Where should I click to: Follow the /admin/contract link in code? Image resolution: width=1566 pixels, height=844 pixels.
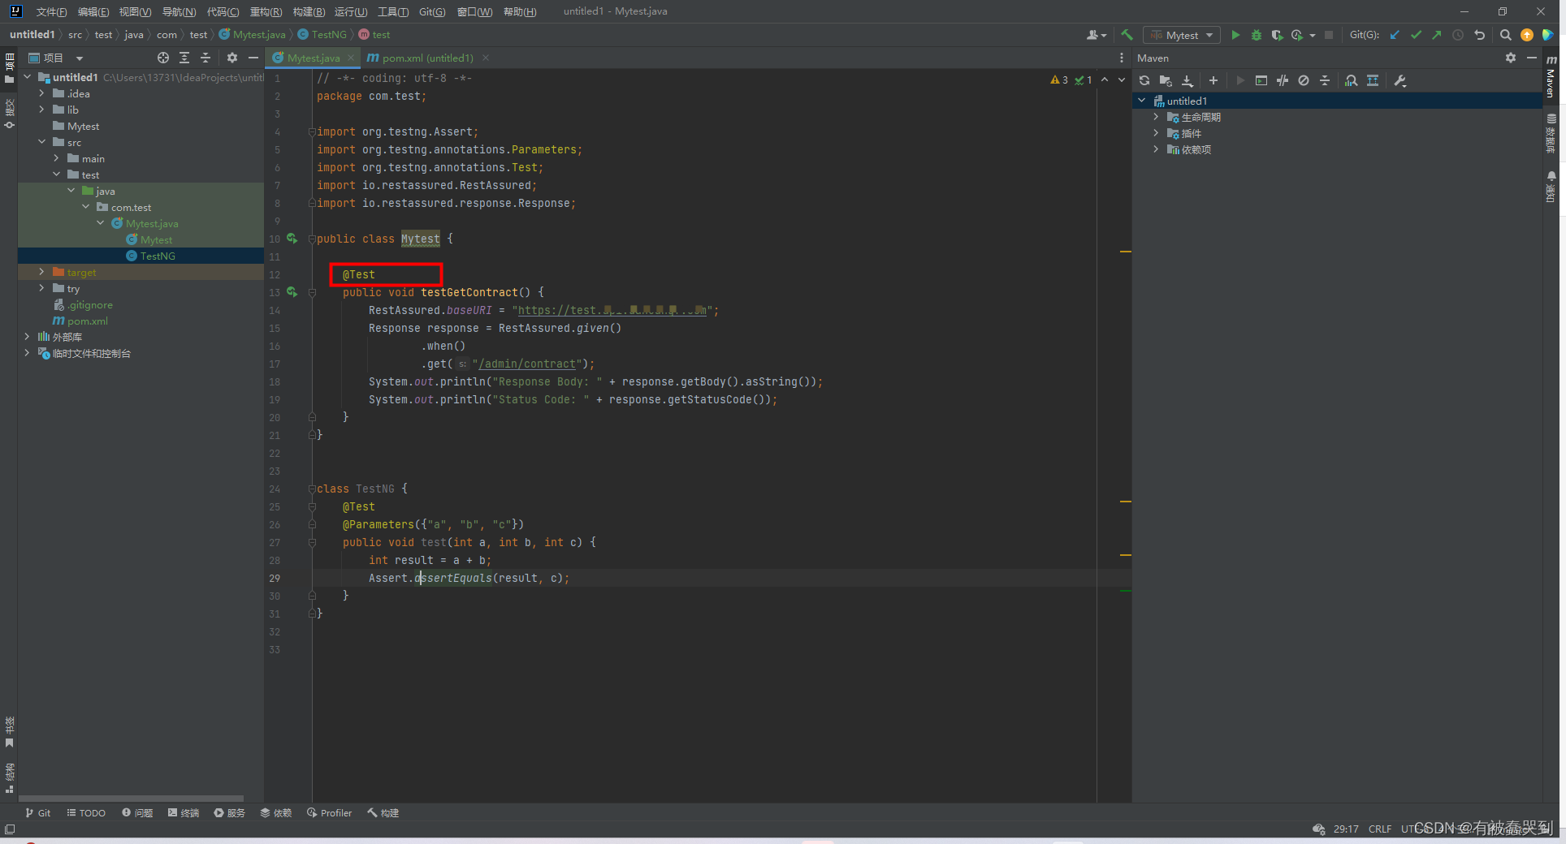click(528, 364)
